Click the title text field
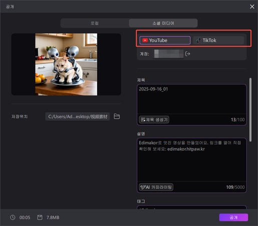This screenshot has height=226, width=258. 191,99
